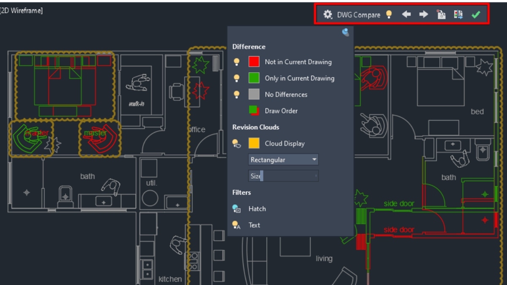Click the office room label
This screenshot has height=285, width=507.
pos(196,130)
